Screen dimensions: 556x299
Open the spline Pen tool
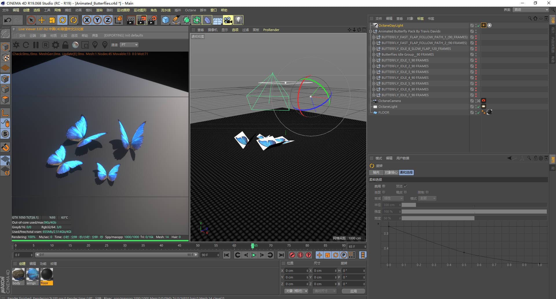(x=176, y=20)
